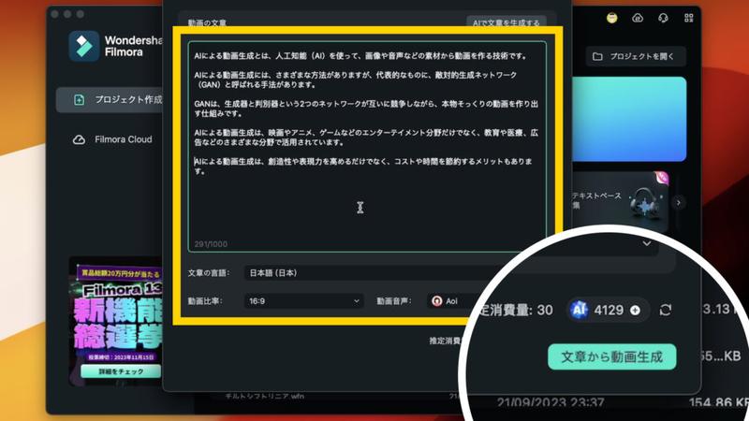Click the AIで文章を生成する button
749x421 pixels.
pyautogui.click(x=507, y=22)
